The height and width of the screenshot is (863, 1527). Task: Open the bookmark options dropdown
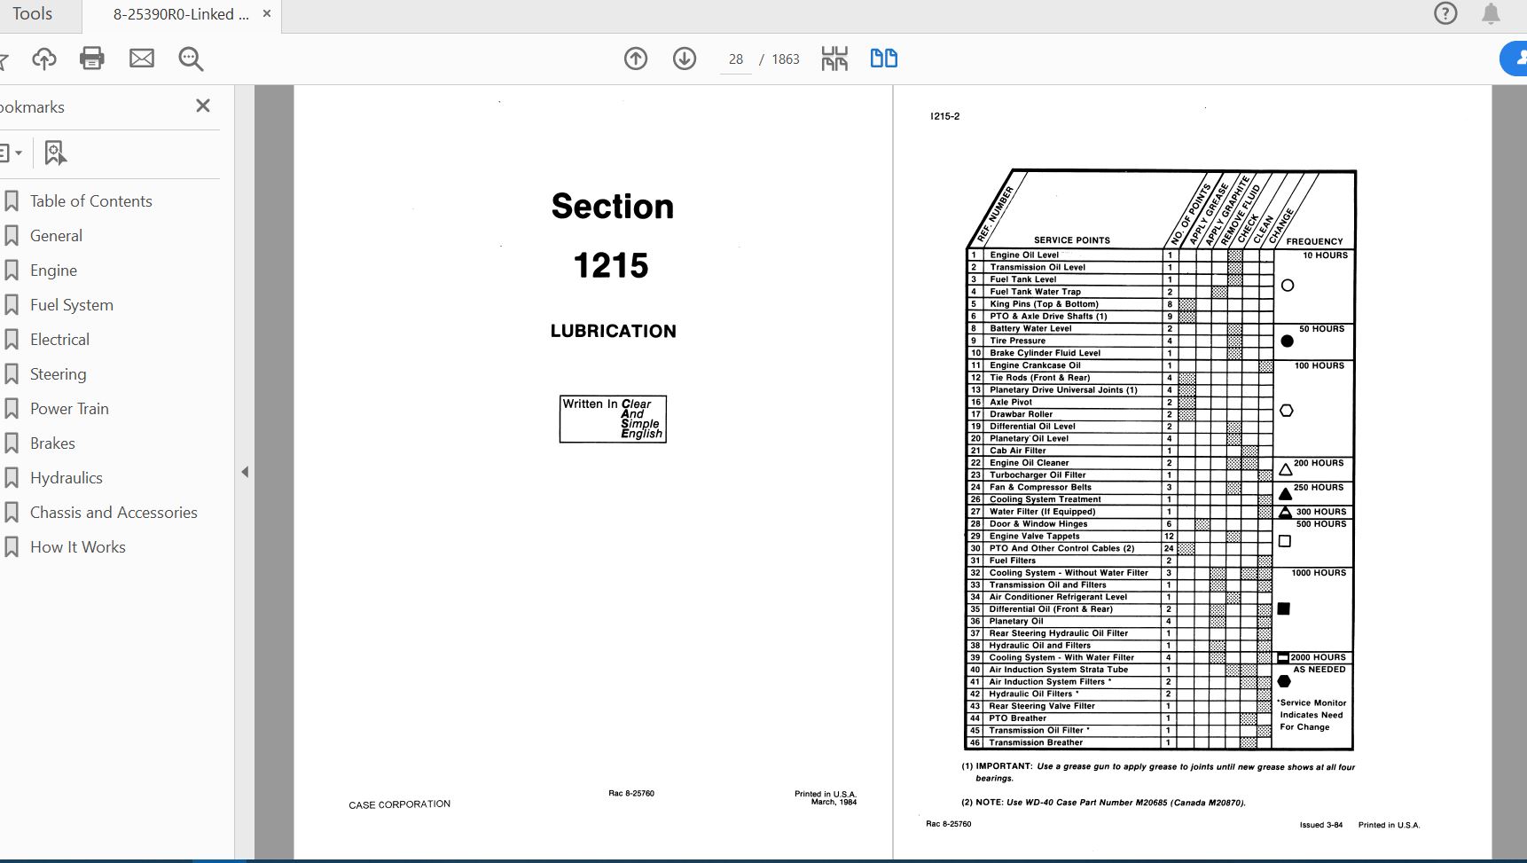click(x=12, y=152)
